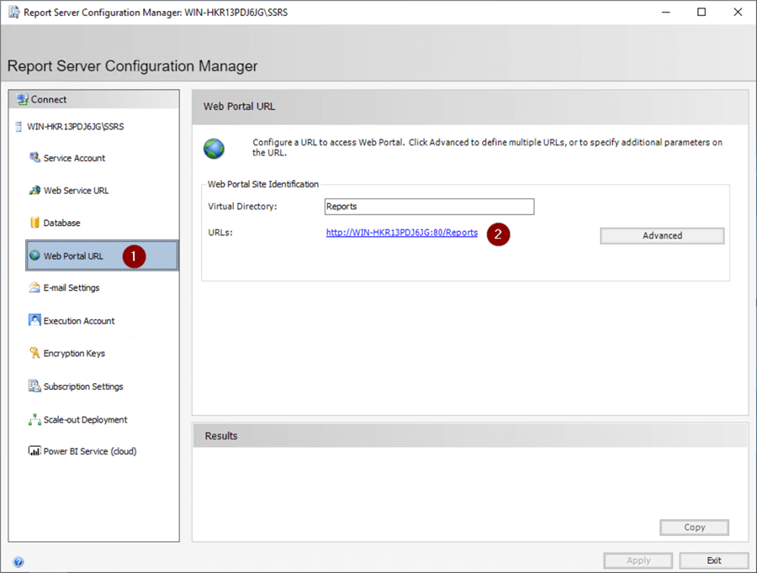The width and height of the screenshot is (757, 573).
Task: Open the WIN-HKR13PDJ6JG:80/Reports URL link
Action: point(402,234)
